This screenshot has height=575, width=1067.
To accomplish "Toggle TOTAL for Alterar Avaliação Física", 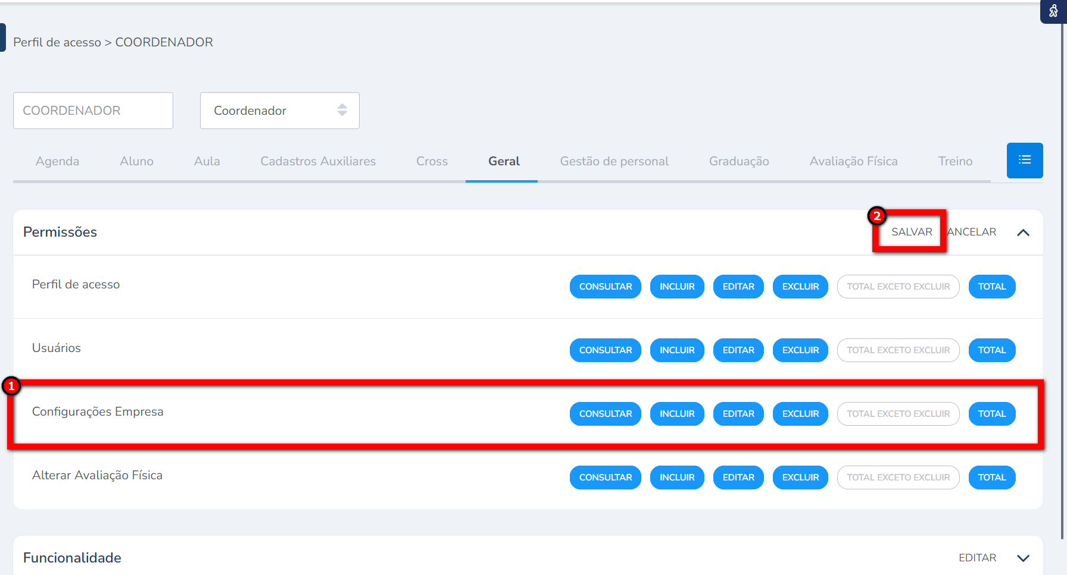I will coord(991,477).
